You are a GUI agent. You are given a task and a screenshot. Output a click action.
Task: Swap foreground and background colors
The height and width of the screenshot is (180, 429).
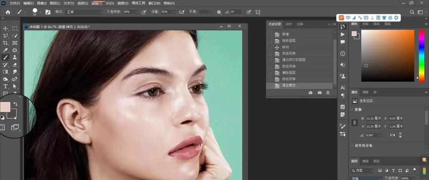[16, 104]
